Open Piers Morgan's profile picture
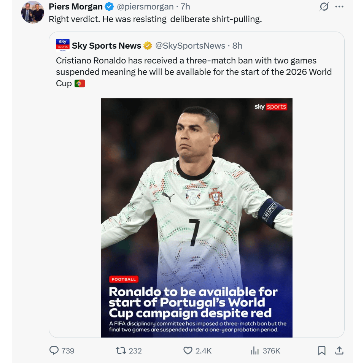This screenshot has height=363, width=353. point(33,13)
